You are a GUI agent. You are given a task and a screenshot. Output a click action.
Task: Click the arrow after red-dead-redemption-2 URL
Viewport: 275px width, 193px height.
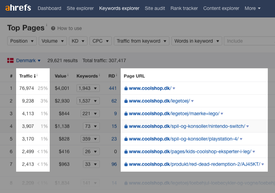263,165
